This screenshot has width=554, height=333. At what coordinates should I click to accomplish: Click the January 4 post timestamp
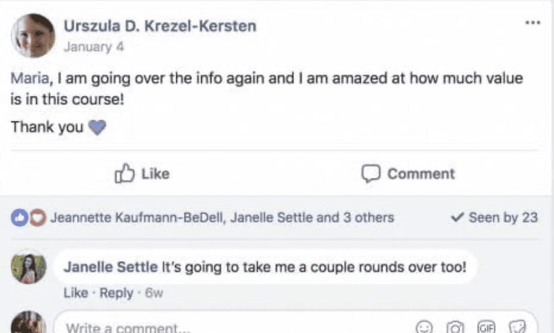(94, 48)
